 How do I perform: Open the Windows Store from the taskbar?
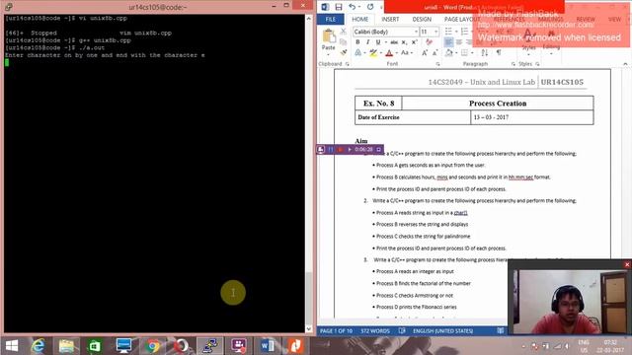tap(95, 346)
